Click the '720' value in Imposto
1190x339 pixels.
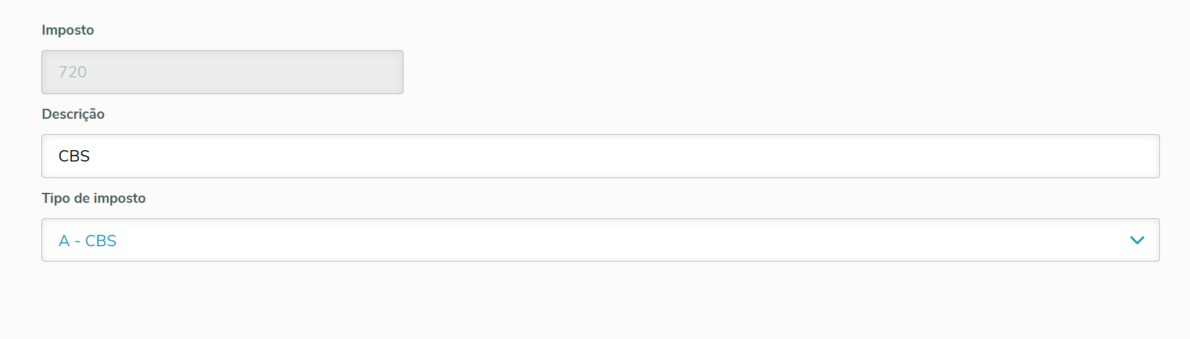click(73, 72)
